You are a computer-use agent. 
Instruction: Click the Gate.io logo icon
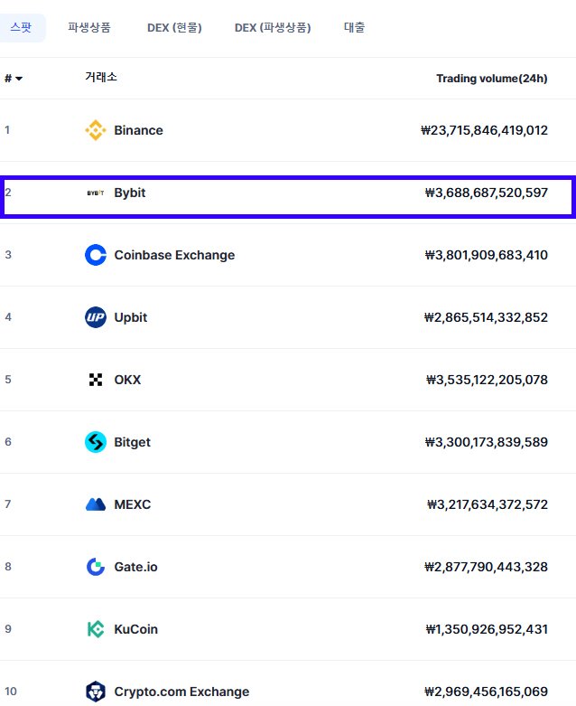pos(96,567)
